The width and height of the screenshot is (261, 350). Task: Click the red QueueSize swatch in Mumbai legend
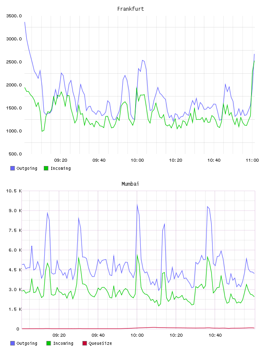click(85, 343)
